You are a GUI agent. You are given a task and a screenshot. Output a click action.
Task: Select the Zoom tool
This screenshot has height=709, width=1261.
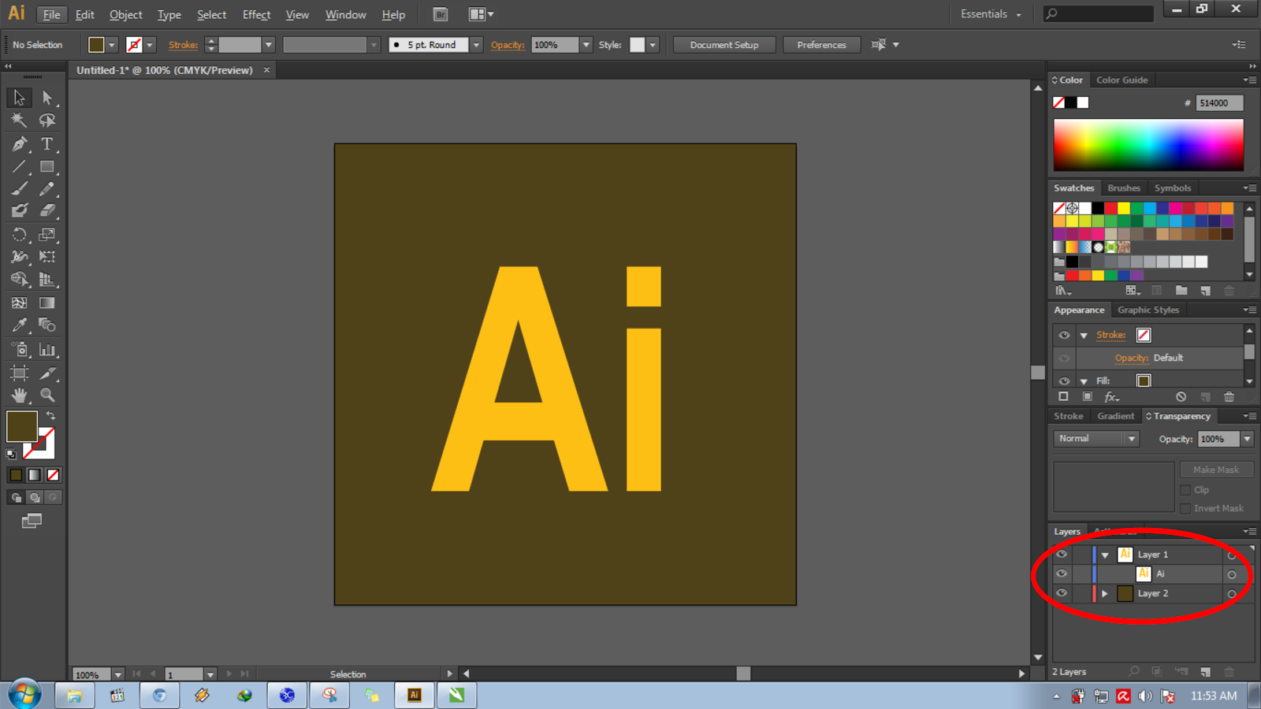(47, 395)
